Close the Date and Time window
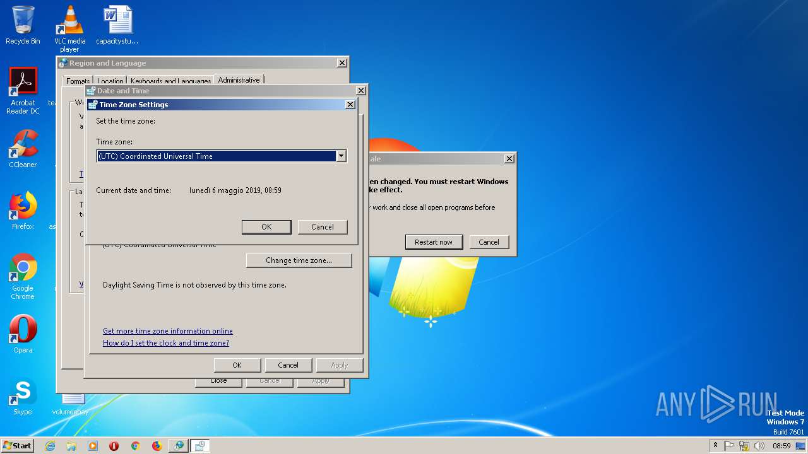Screen dimensions: 808x454 361,91
